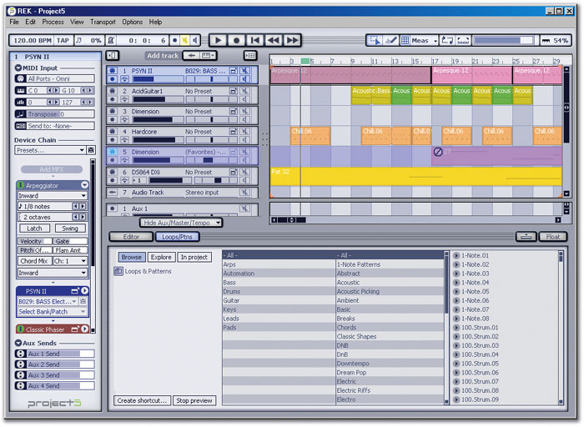The width and height of the screenshot is (584, 427).
Task: Click the Add audio track icon
Action: coord(191,56)
